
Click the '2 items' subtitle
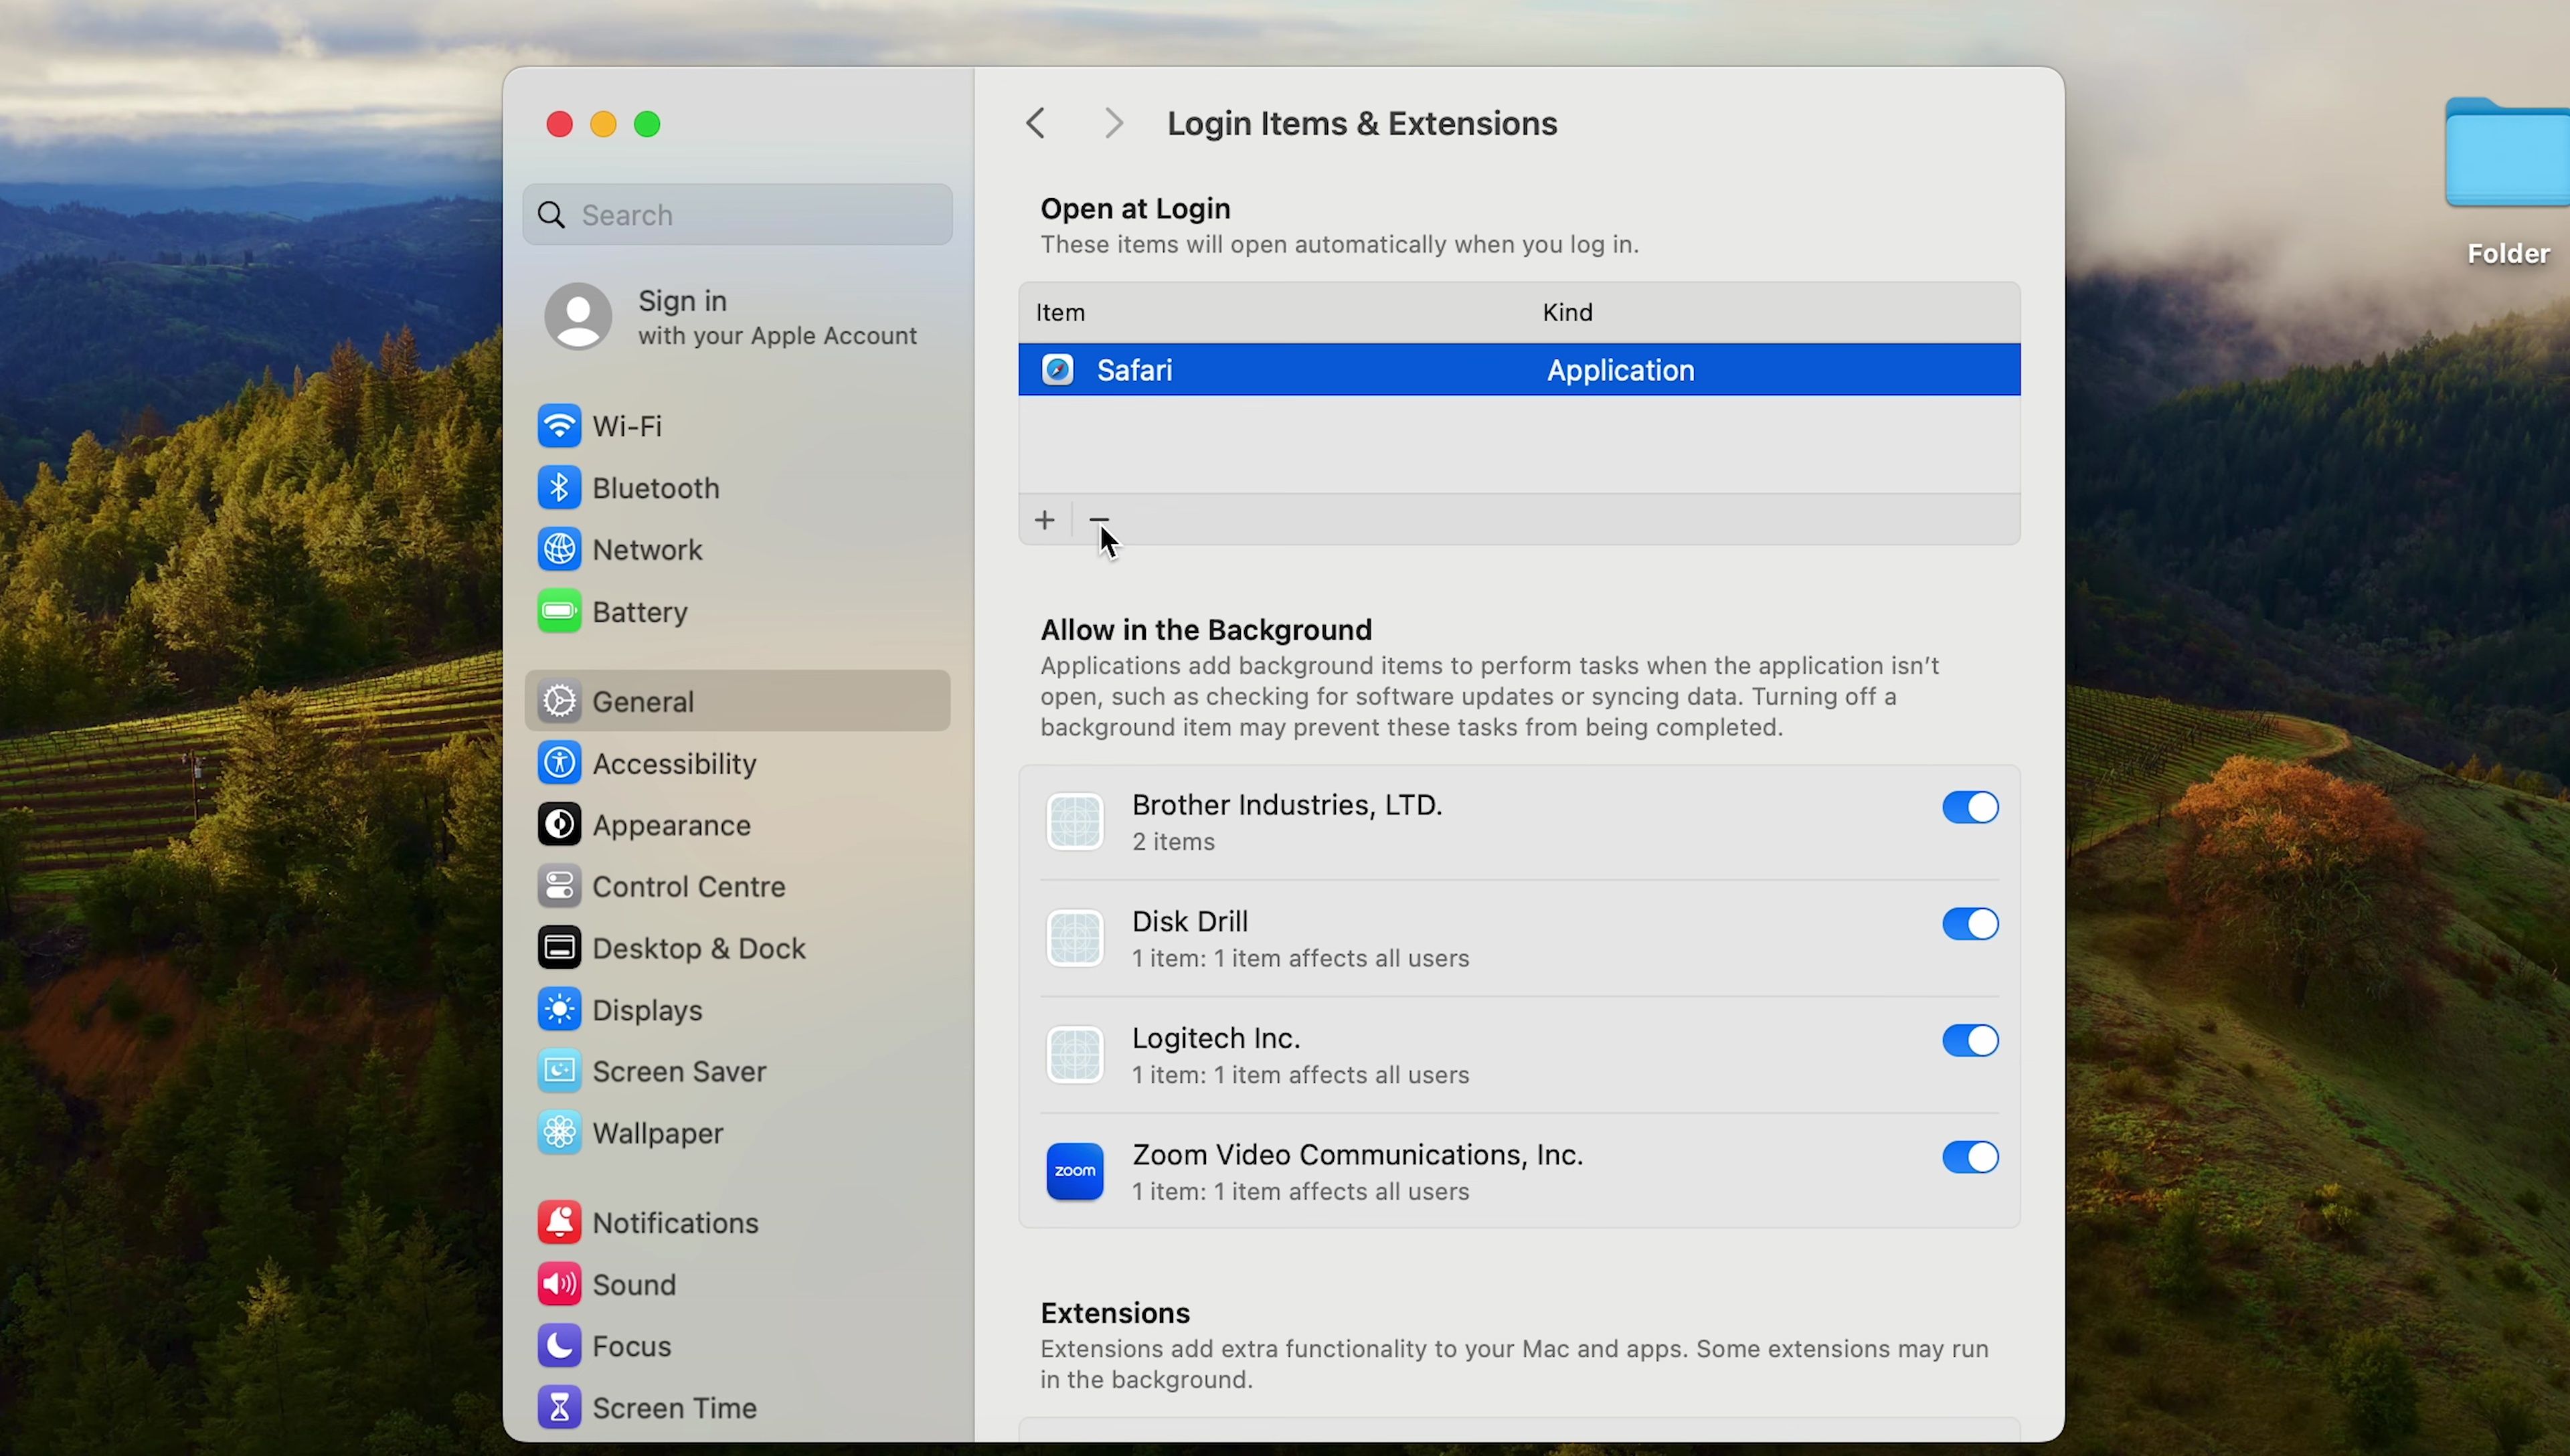(x=1174, y=842)
